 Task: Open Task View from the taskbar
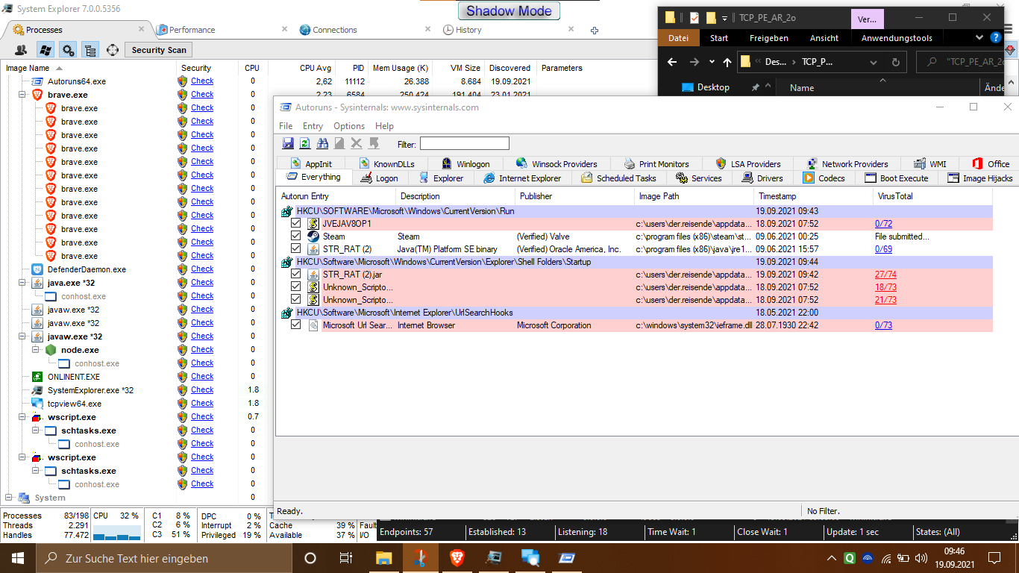coord(345,558)
